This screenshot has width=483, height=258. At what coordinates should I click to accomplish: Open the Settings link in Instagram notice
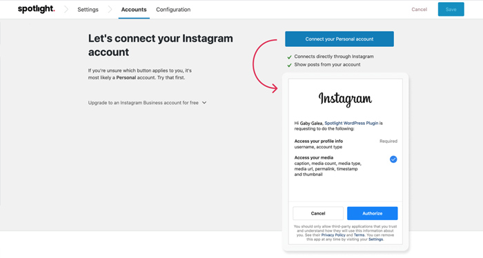375,239
